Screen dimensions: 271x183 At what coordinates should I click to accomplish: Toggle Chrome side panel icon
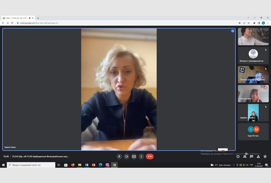tap(259, 23)
